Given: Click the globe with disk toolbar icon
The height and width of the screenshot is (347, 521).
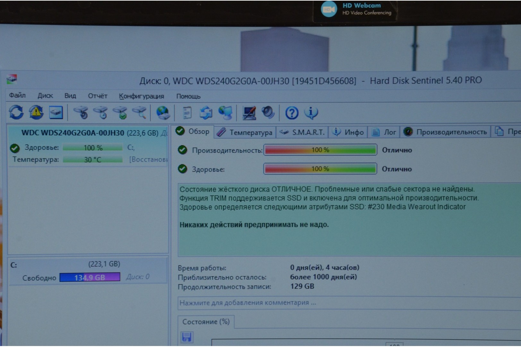Looking at the screenshot, I should click(163, 113).
